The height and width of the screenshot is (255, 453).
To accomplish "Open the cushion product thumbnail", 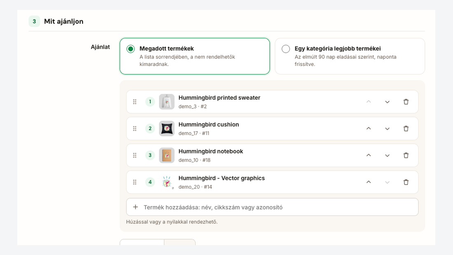I will click(x=167, y=129).
